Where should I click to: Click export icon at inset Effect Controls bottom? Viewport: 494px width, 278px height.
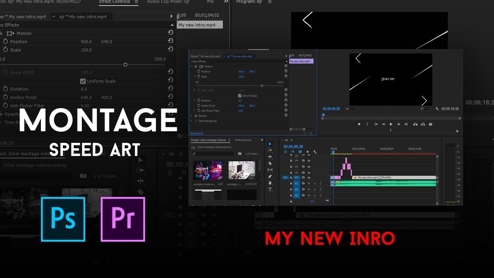point(311,133)
